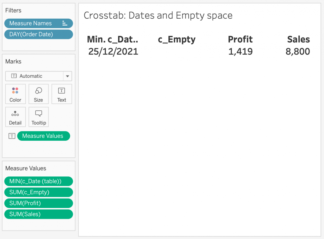Image resolution: width=324 pixels, height=239 pixels.
Task: Select the Measure Values pill on Marks card
Action: click(43, 136)
